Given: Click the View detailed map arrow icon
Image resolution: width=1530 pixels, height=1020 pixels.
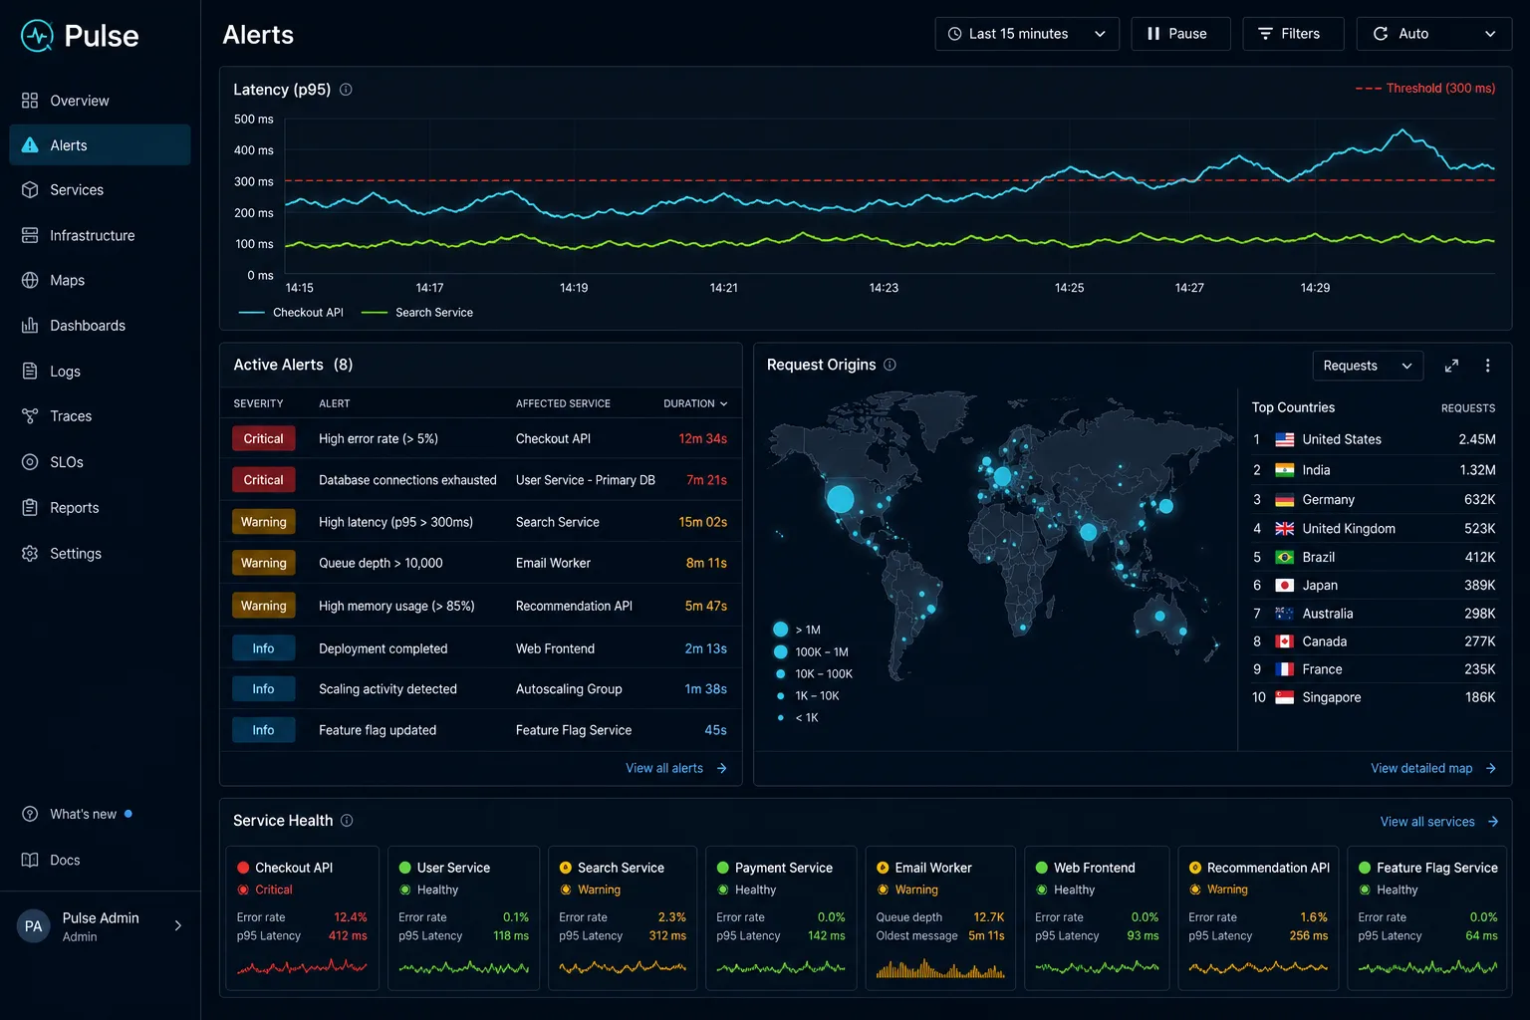Looking at the screenshot, I should 1491,769.
